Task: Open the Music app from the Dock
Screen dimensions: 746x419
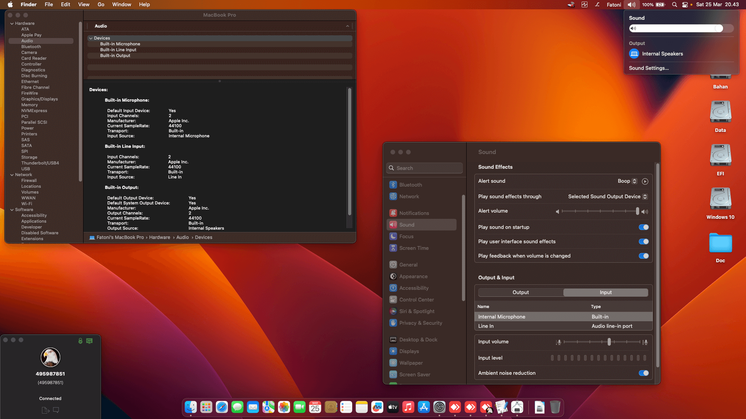Action: coord(408,407)
